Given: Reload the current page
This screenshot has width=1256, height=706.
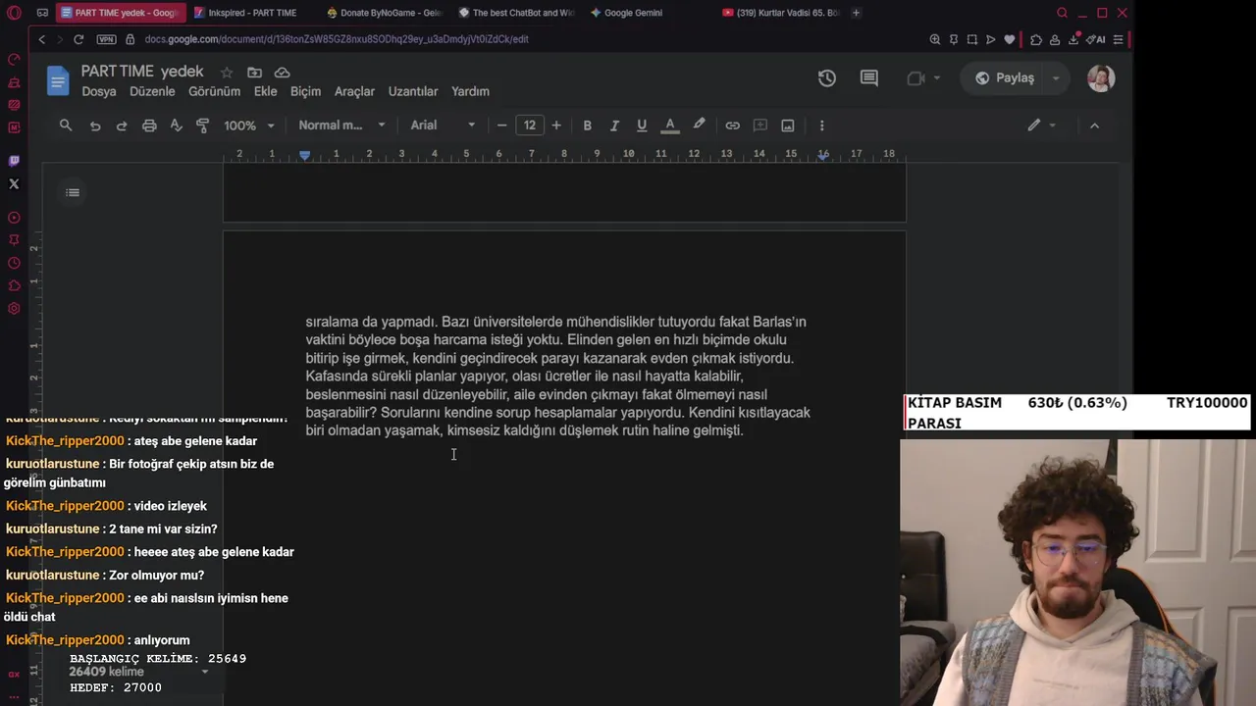Looking at the screenshot, I should [x=78, y=39].
